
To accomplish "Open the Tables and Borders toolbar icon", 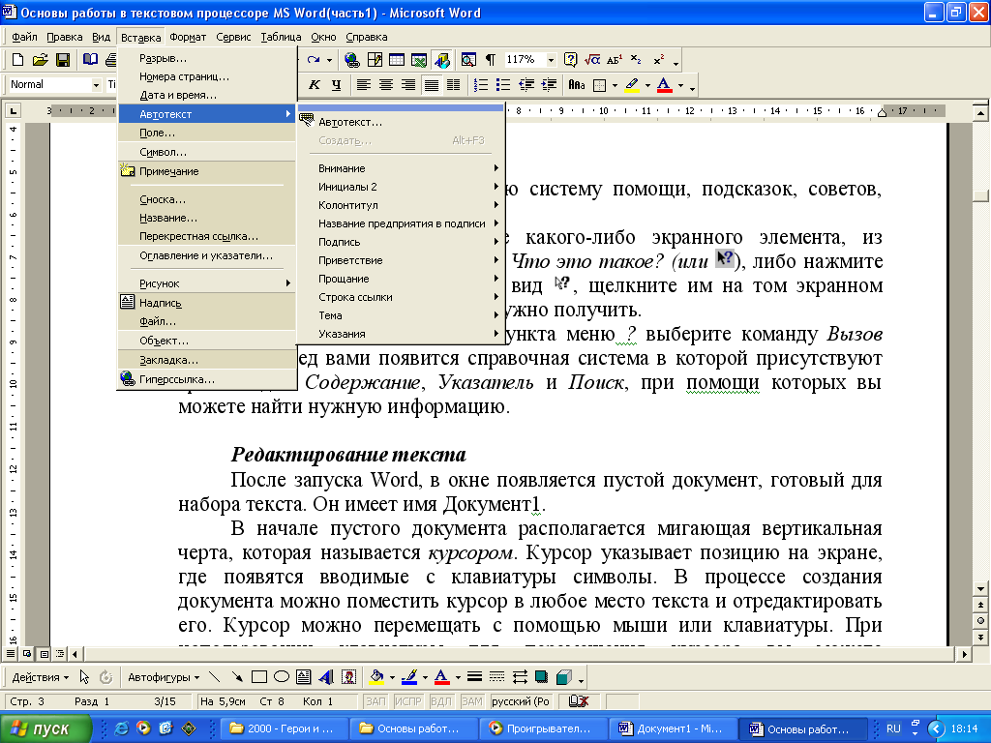I will (375, 60).
